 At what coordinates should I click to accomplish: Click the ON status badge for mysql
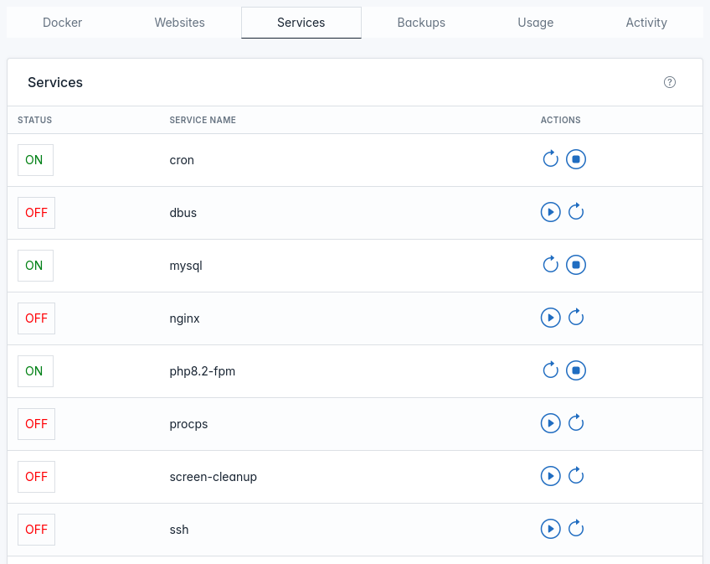coord(35,266)
